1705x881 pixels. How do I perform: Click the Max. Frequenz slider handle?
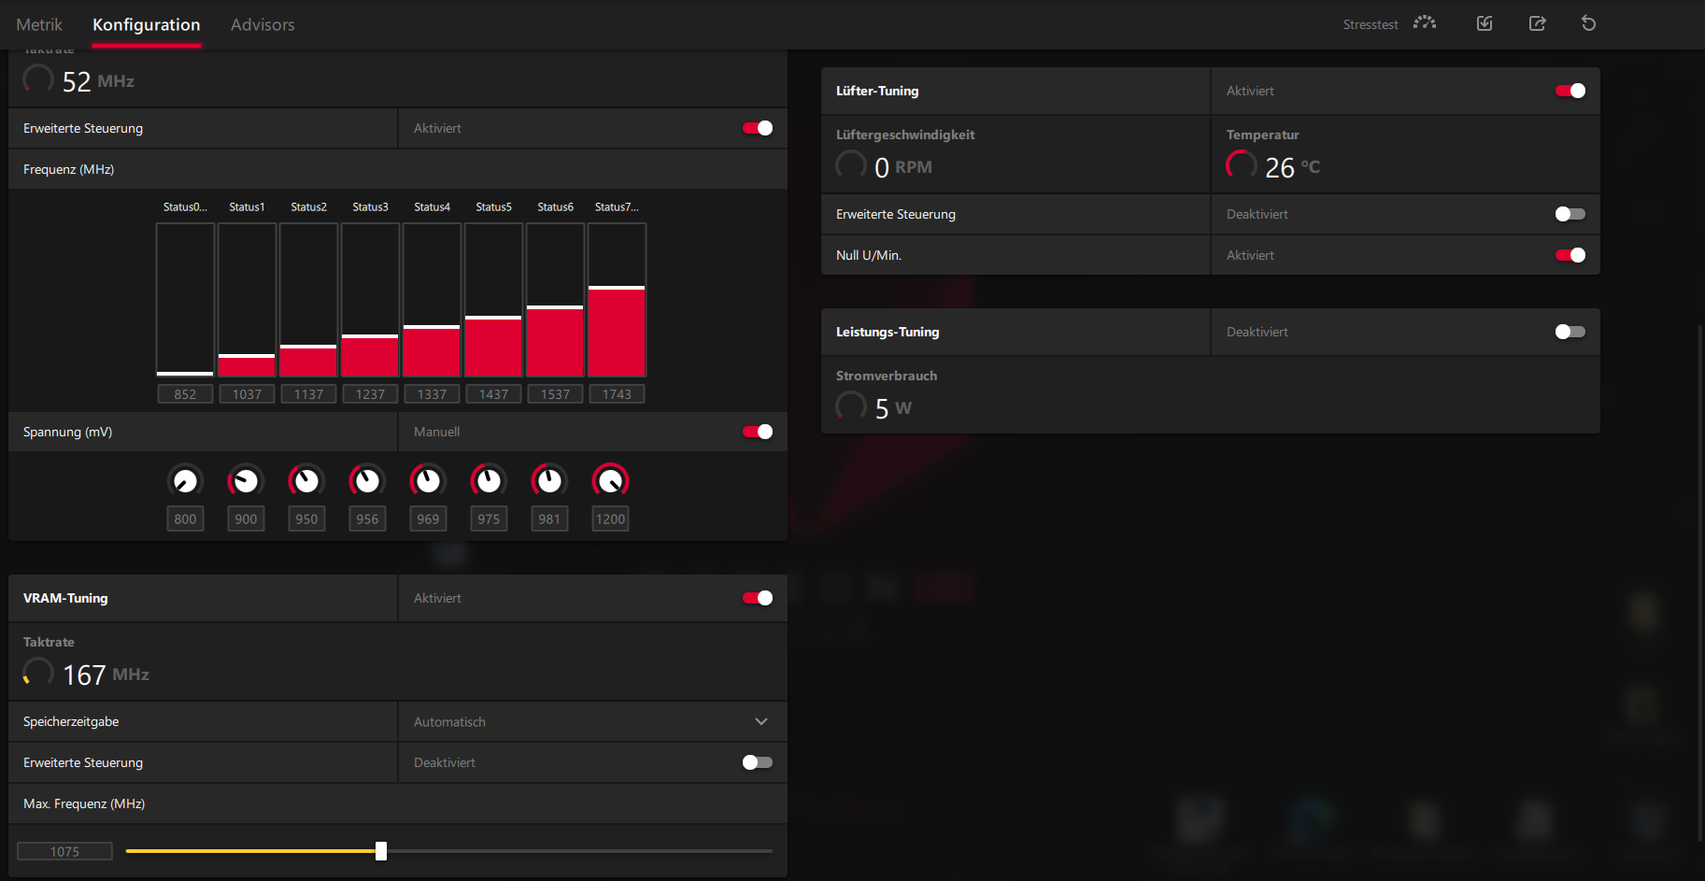381,851
